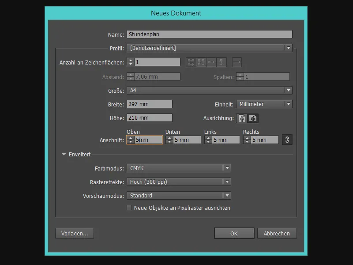Toggle the right-to-left layout arrow icon
The width and height of the screenshot is (353, 265).
[x=237, y=62]
